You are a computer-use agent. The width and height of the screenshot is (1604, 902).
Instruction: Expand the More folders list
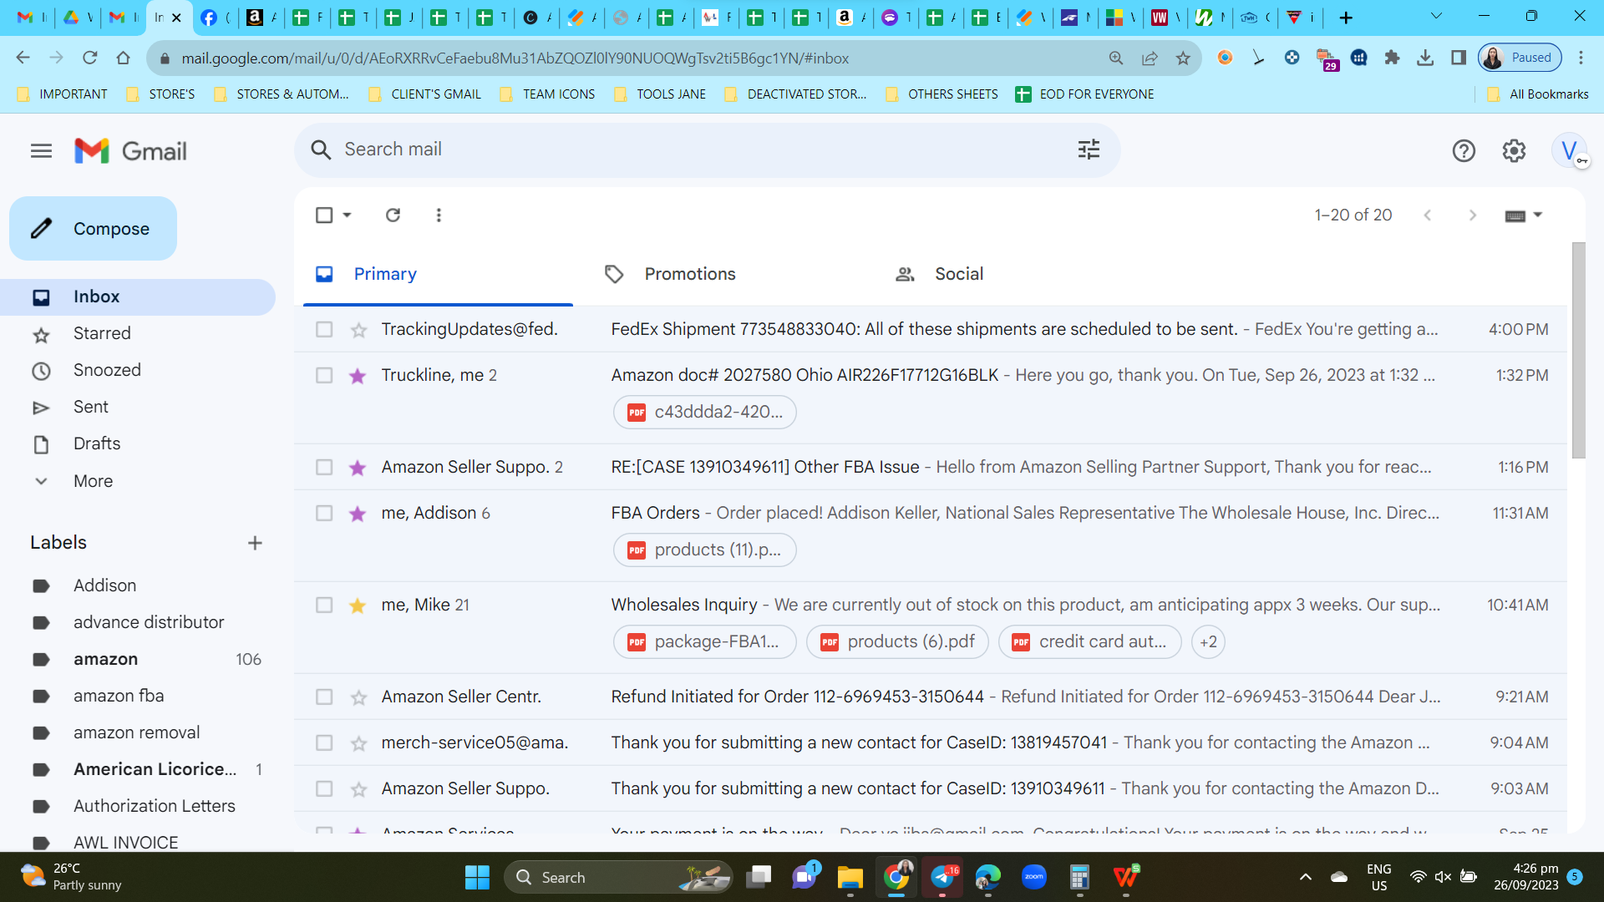click(93, 482)
